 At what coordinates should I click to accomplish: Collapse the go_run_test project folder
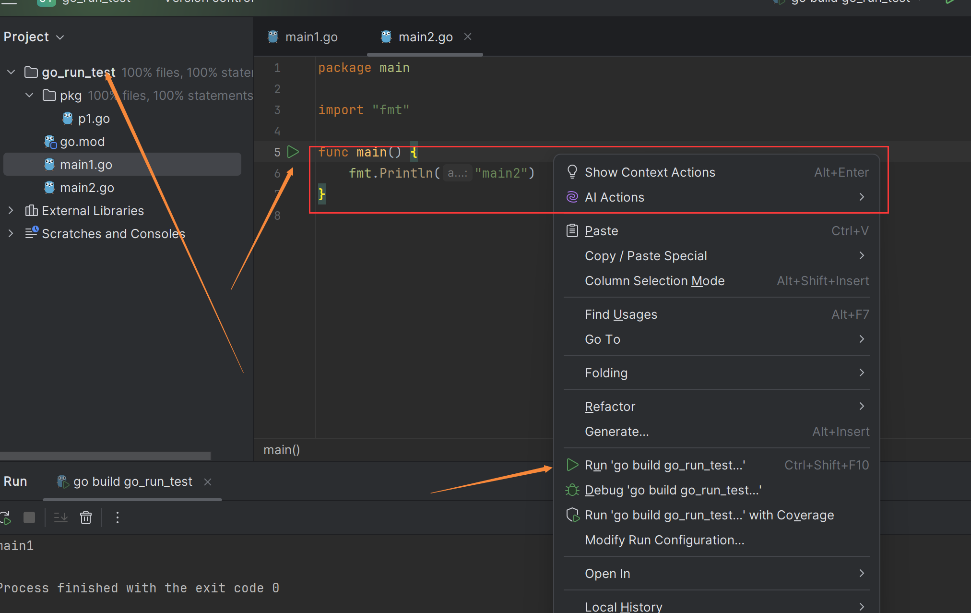(x=11, y=72)
